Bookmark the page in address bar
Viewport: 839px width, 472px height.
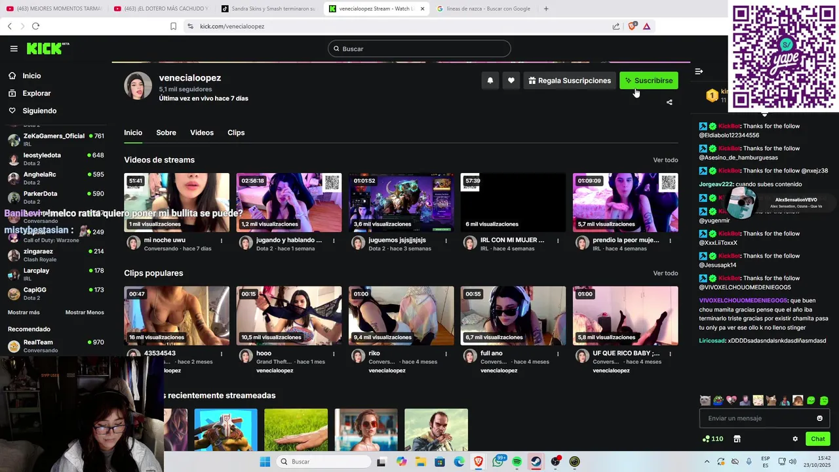tap(173, 26)
